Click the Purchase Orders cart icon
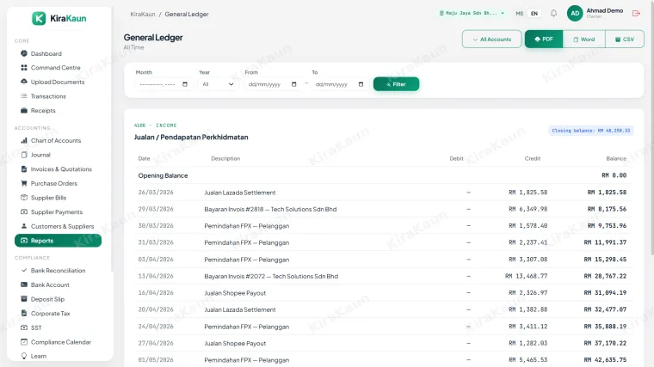654x367 pixels. [24, 183]
